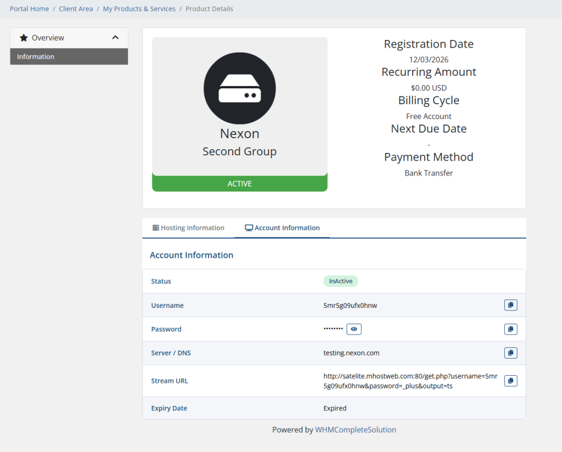
Task: Open the Client Area breadcrumb link
Action: click(76, 8)
